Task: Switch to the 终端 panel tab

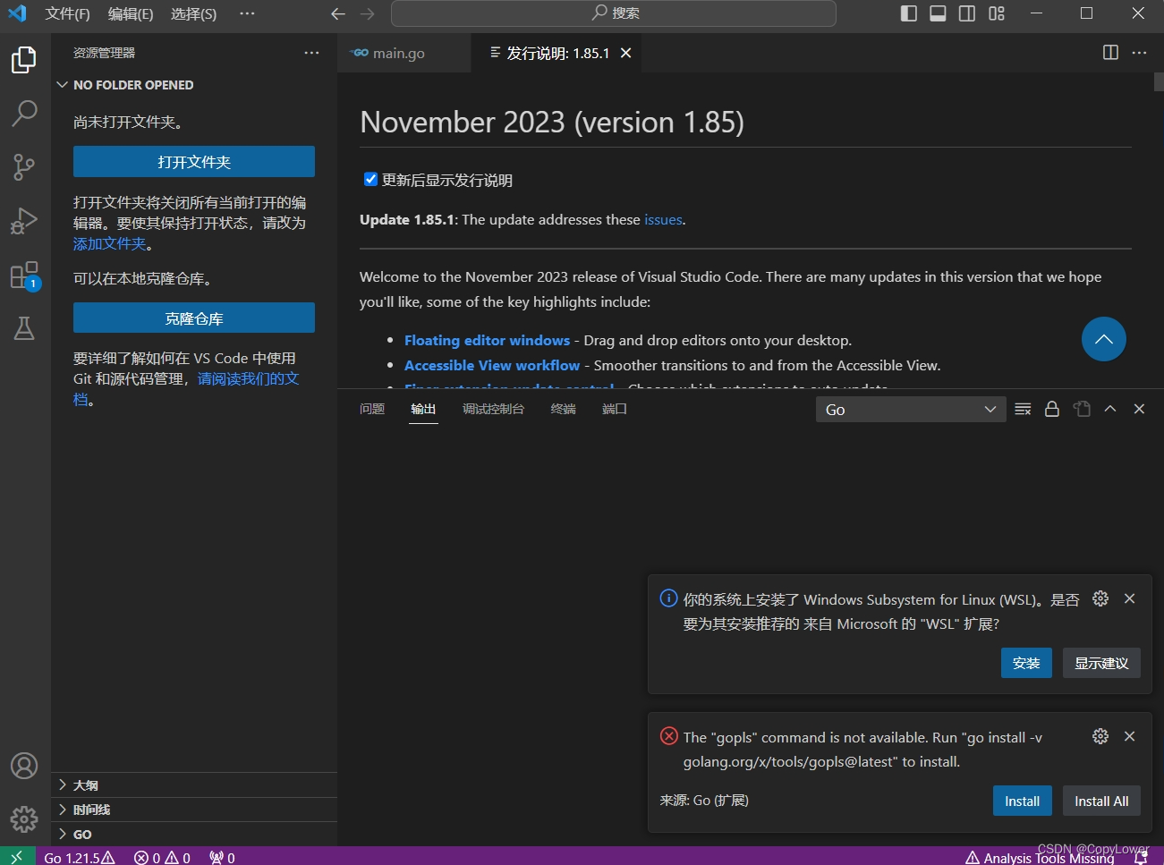Action: click(x=564, y=409)
